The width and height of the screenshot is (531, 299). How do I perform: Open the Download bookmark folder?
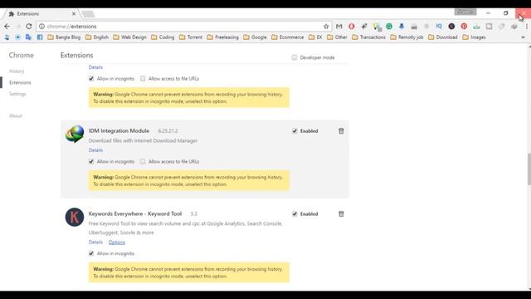pos(443,37)
